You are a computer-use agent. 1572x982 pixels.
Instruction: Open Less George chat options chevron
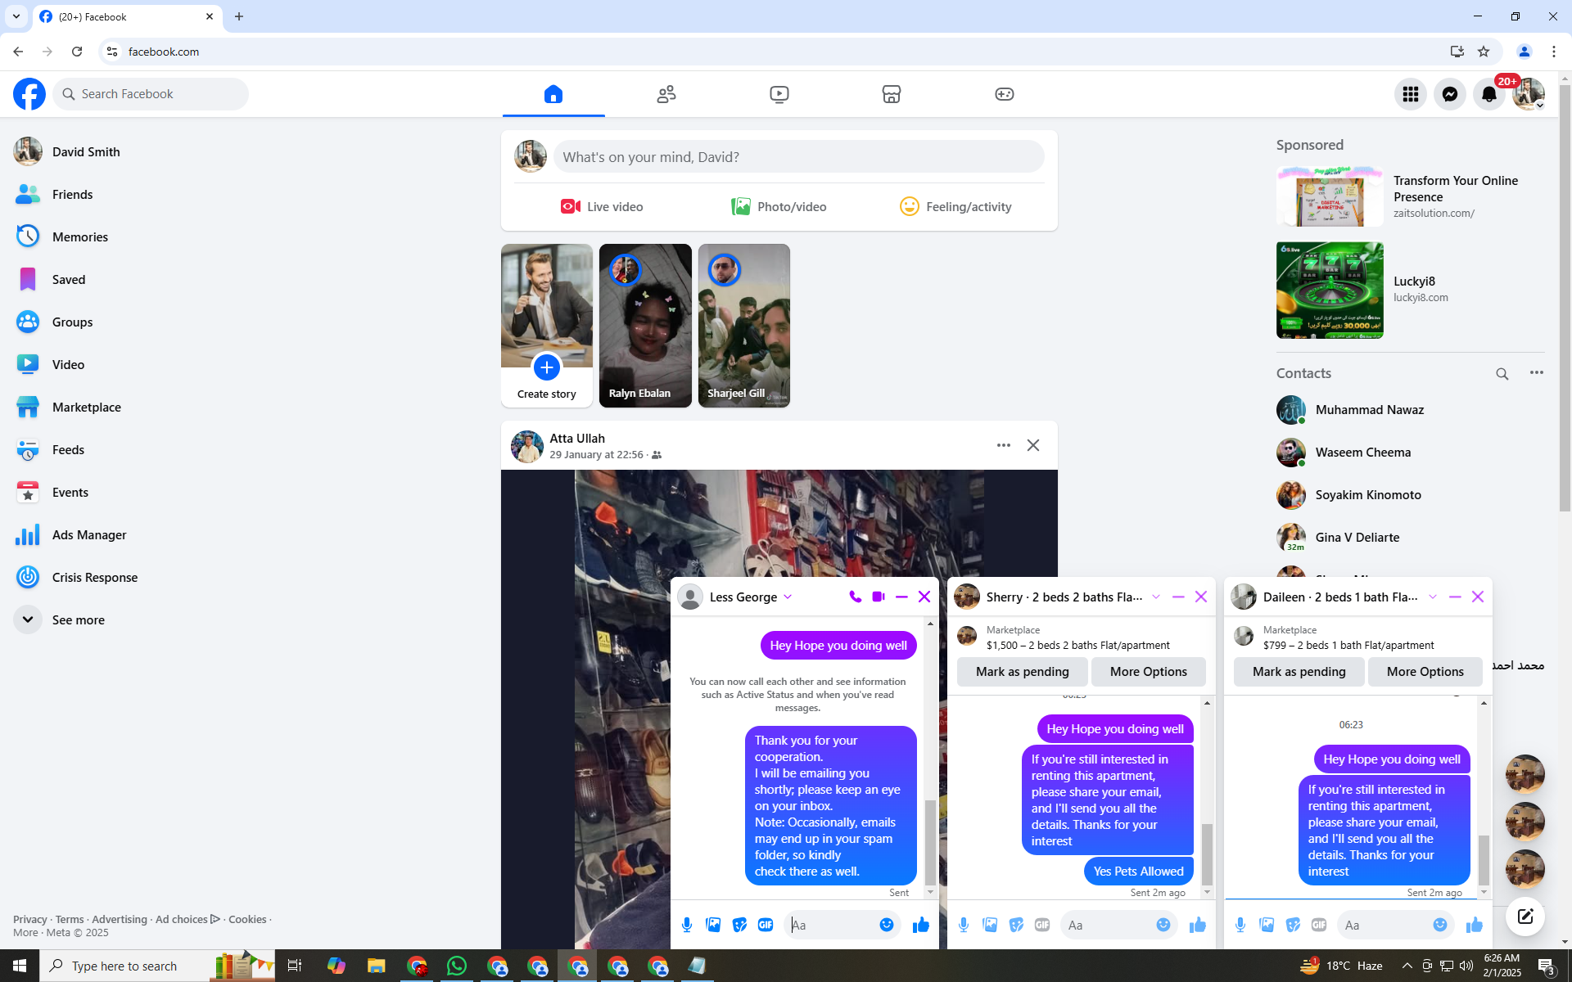pos(788,597)
